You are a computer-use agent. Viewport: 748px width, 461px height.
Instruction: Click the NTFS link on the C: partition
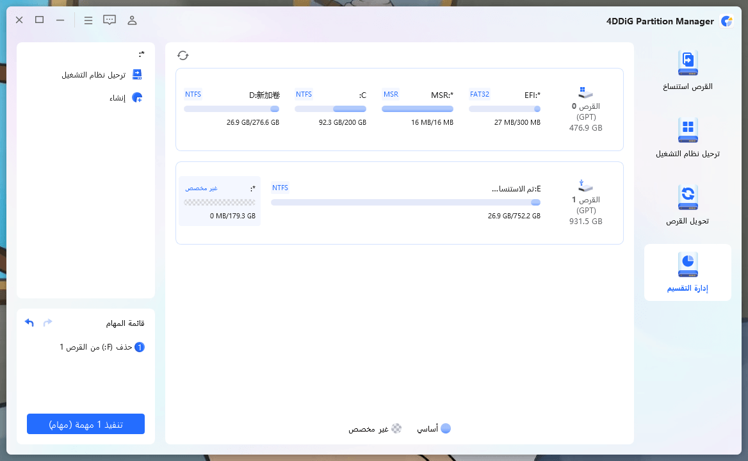[x=304, y=94]
